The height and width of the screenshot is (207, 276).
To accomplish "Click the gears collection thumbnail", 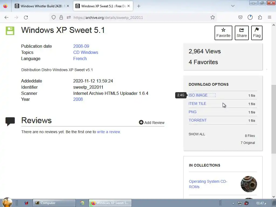I will 249,184.
